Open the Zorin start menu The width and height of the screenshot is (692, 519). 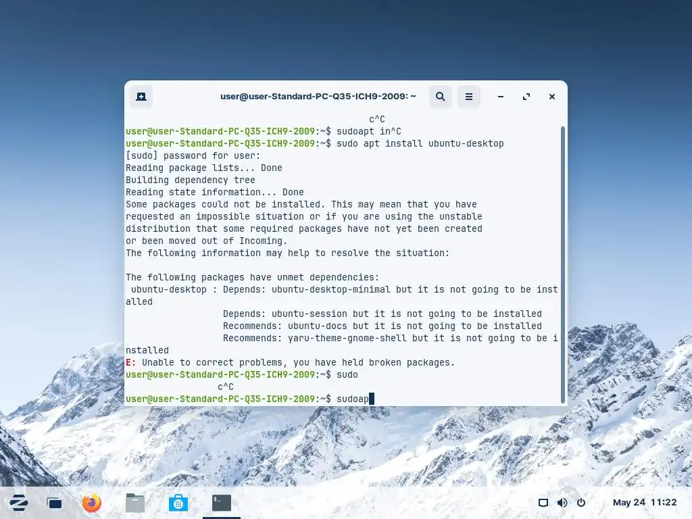pyautogui.click(x=18, y=503)
